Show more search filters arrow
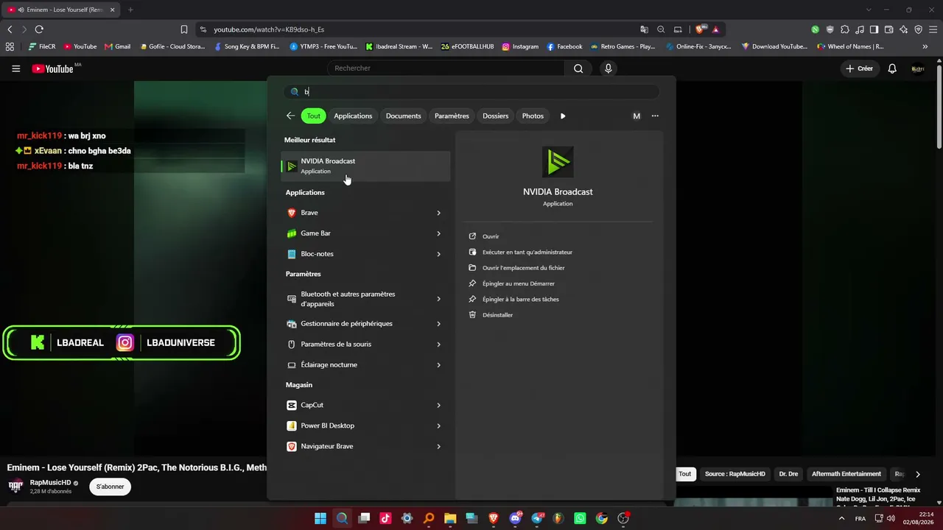The height and width of the screenshot is (530, 943). click(x=563, y=116)
